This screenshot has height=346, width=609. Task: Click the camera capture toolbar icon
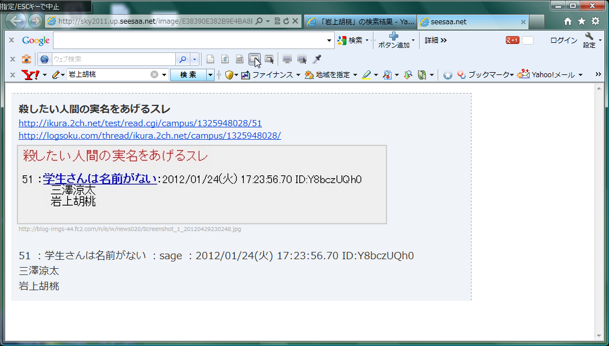[26, 59]
